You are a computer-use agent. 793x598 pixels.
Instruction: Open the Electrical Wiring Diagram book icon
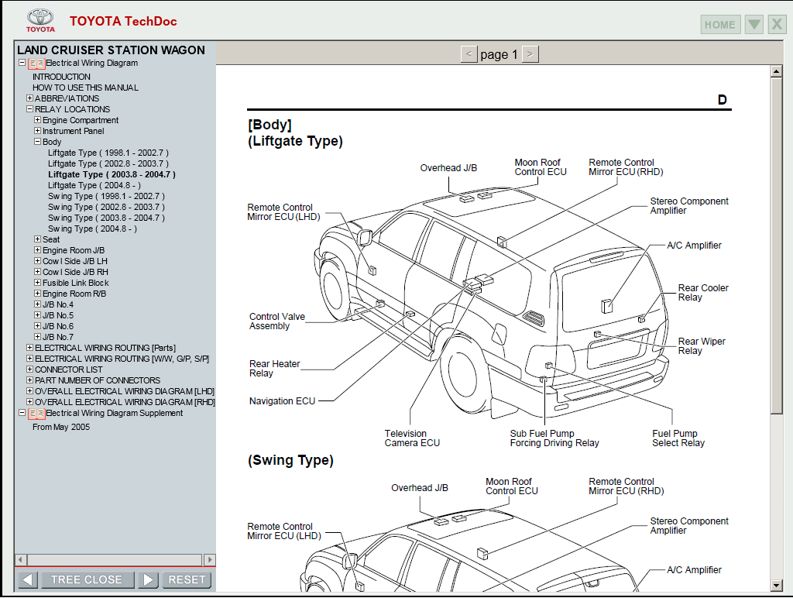coord(36,64)
